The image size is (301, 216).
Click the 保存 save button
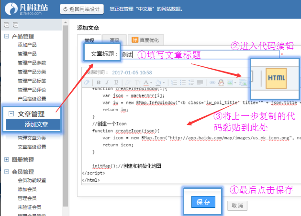point(203,202)
